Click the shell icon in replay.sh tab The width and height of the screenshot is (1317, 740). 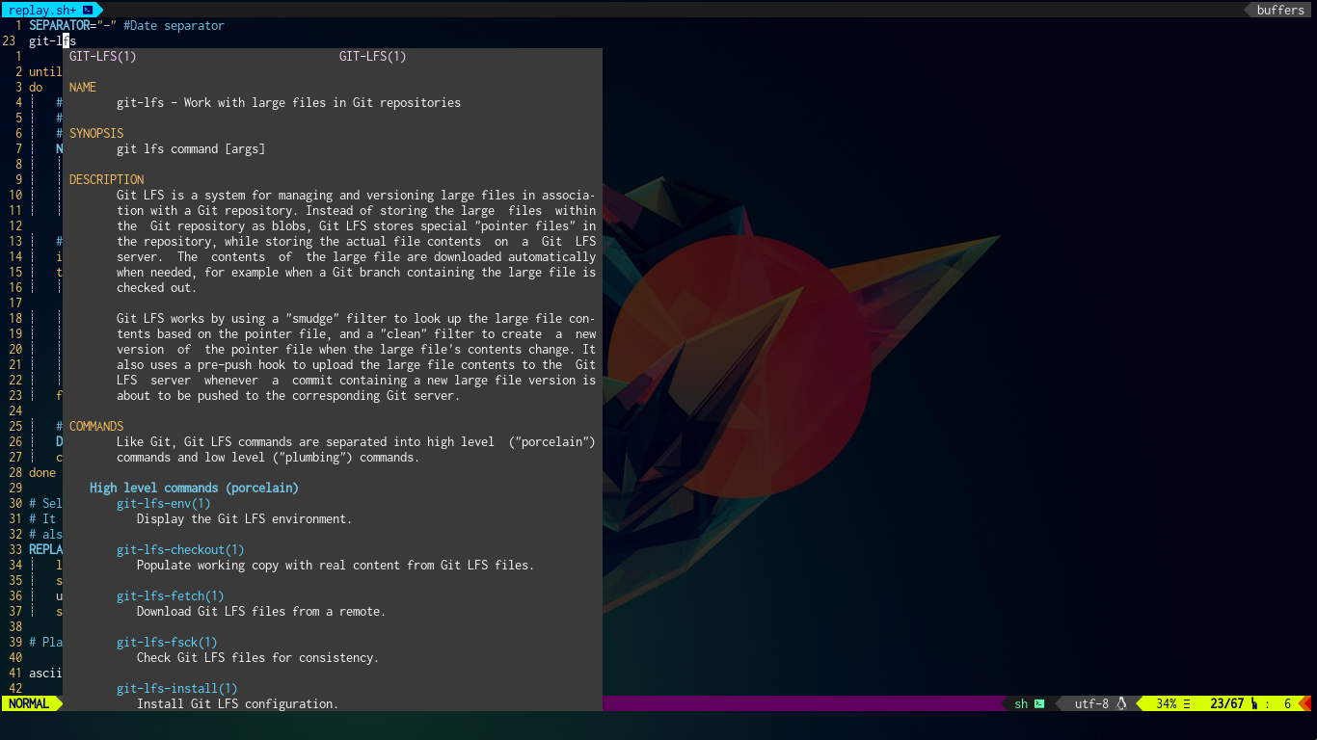[x=88, y=10]
